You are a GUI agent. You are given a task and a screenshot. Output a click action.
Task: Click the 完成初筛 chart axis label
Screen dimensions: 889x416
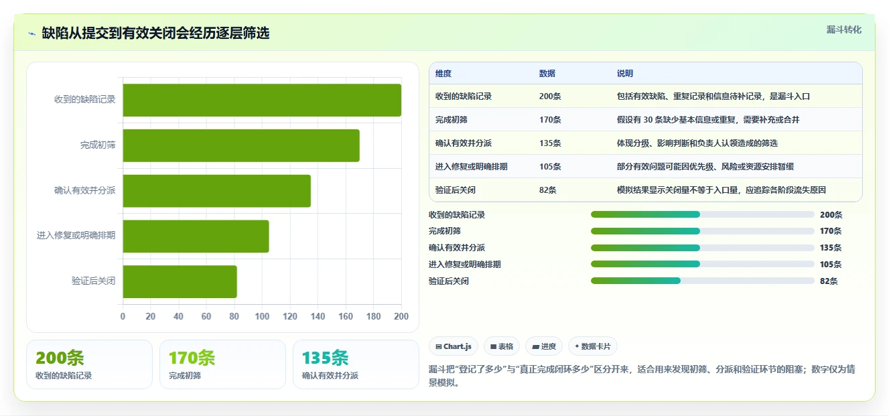click(x=98, y=145)
